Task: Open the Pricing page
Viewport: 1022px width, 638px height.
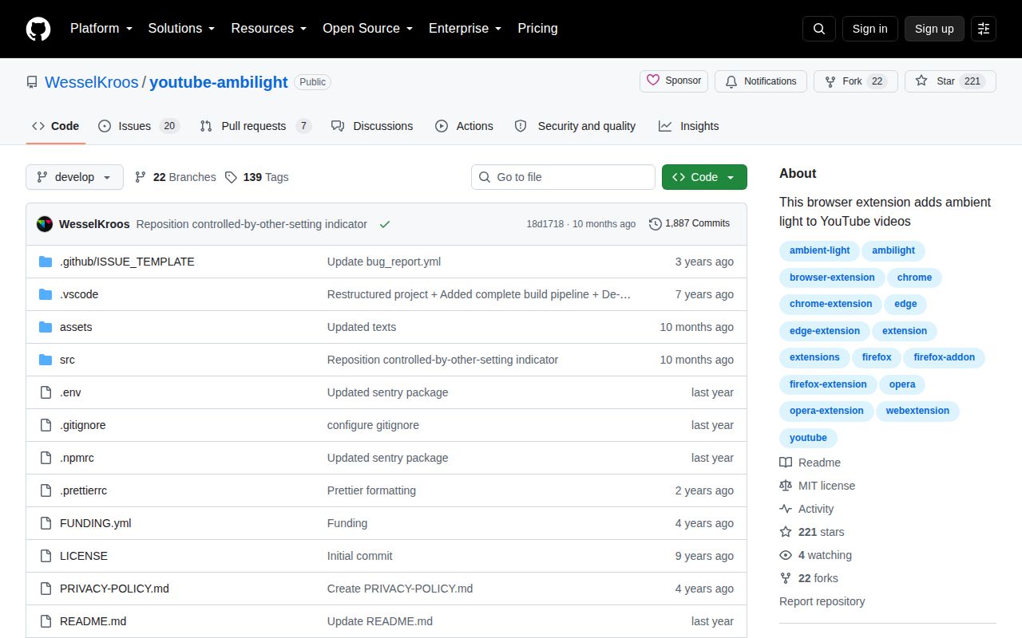Action: pos(537,29)
